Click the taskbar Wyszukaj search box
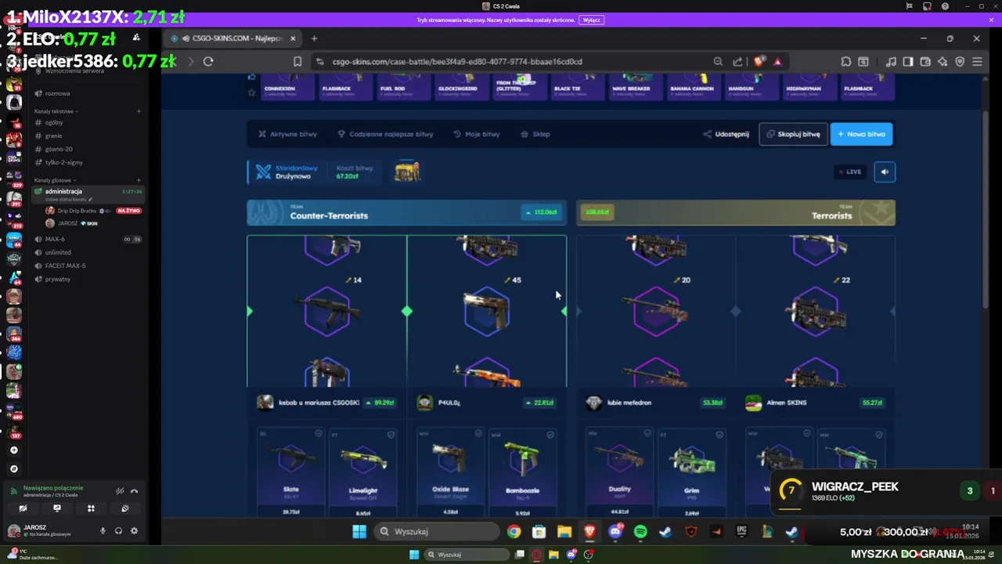 point(435,532)
